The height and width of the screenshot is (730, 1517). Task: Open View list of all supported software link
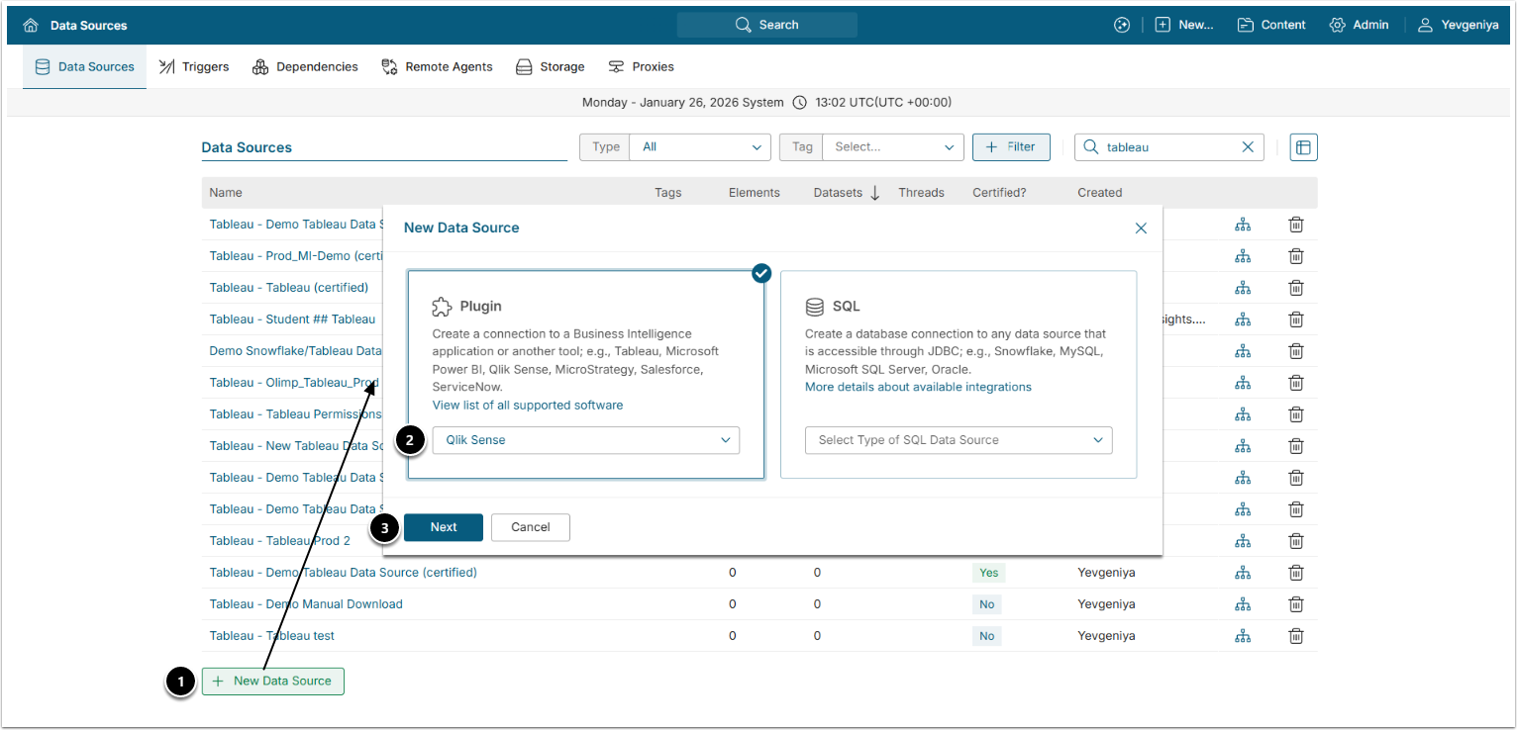528,406
